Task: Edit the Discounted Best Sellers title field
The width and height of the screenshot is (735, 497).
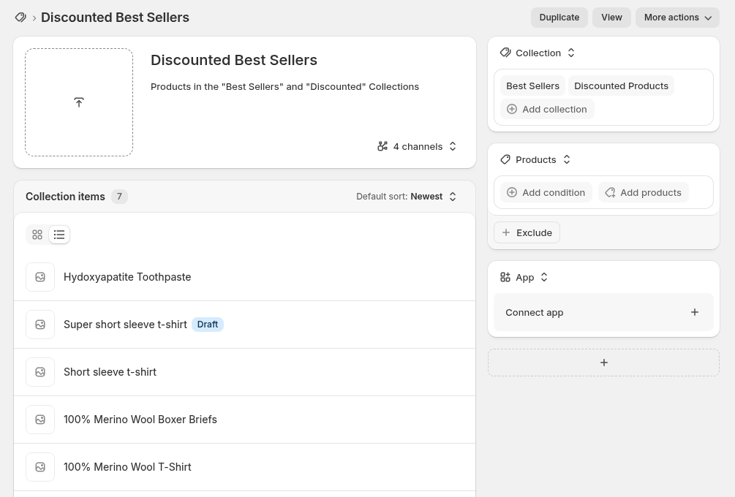Action: pos(234,60)
